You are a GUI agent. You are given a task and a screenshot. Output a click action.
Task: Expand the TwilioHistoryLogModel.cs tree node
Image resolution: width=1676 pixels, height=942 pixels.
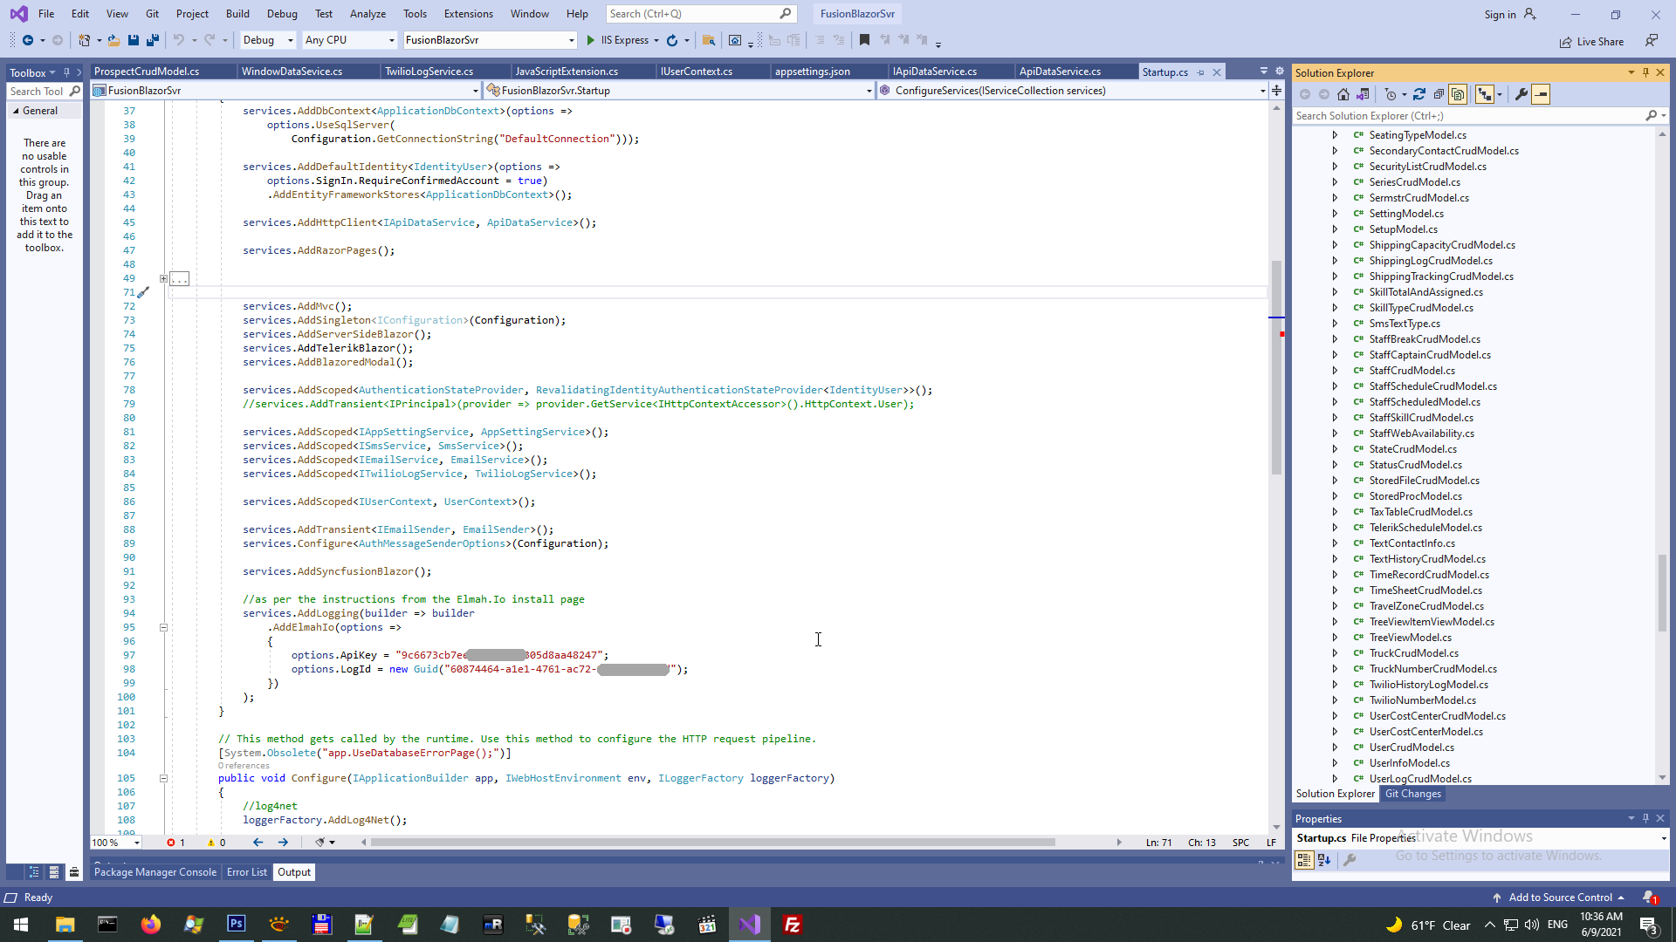(1335, 685)
